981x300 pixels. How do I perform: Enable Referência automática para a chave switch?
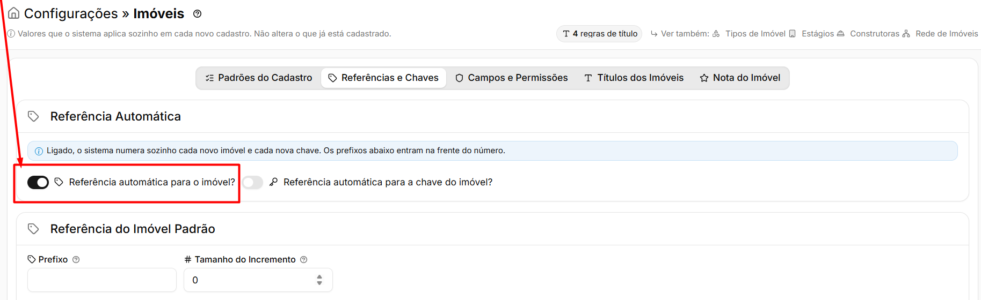252,183
